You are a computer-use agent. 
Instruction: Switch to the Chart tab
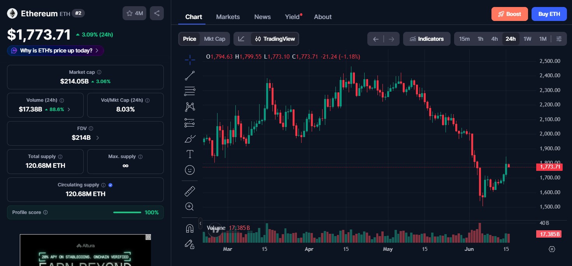point(193,17)
